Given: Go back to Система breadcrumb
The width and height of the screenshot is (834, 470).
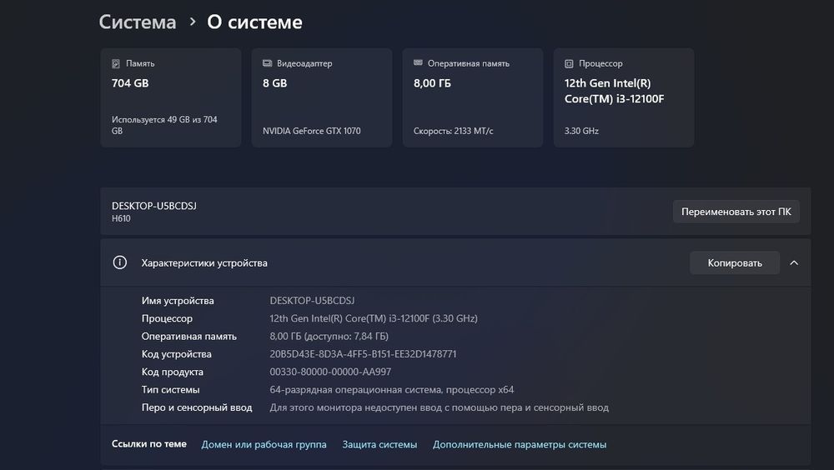Looking at the screenshot, I should point(138,22).
